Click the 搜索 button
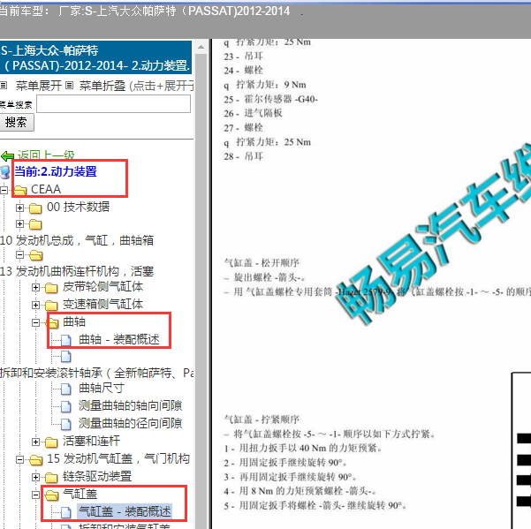Image resolution: width=531 pixels, height=529 pixels. pyautogui.click(x=16, y=122)
